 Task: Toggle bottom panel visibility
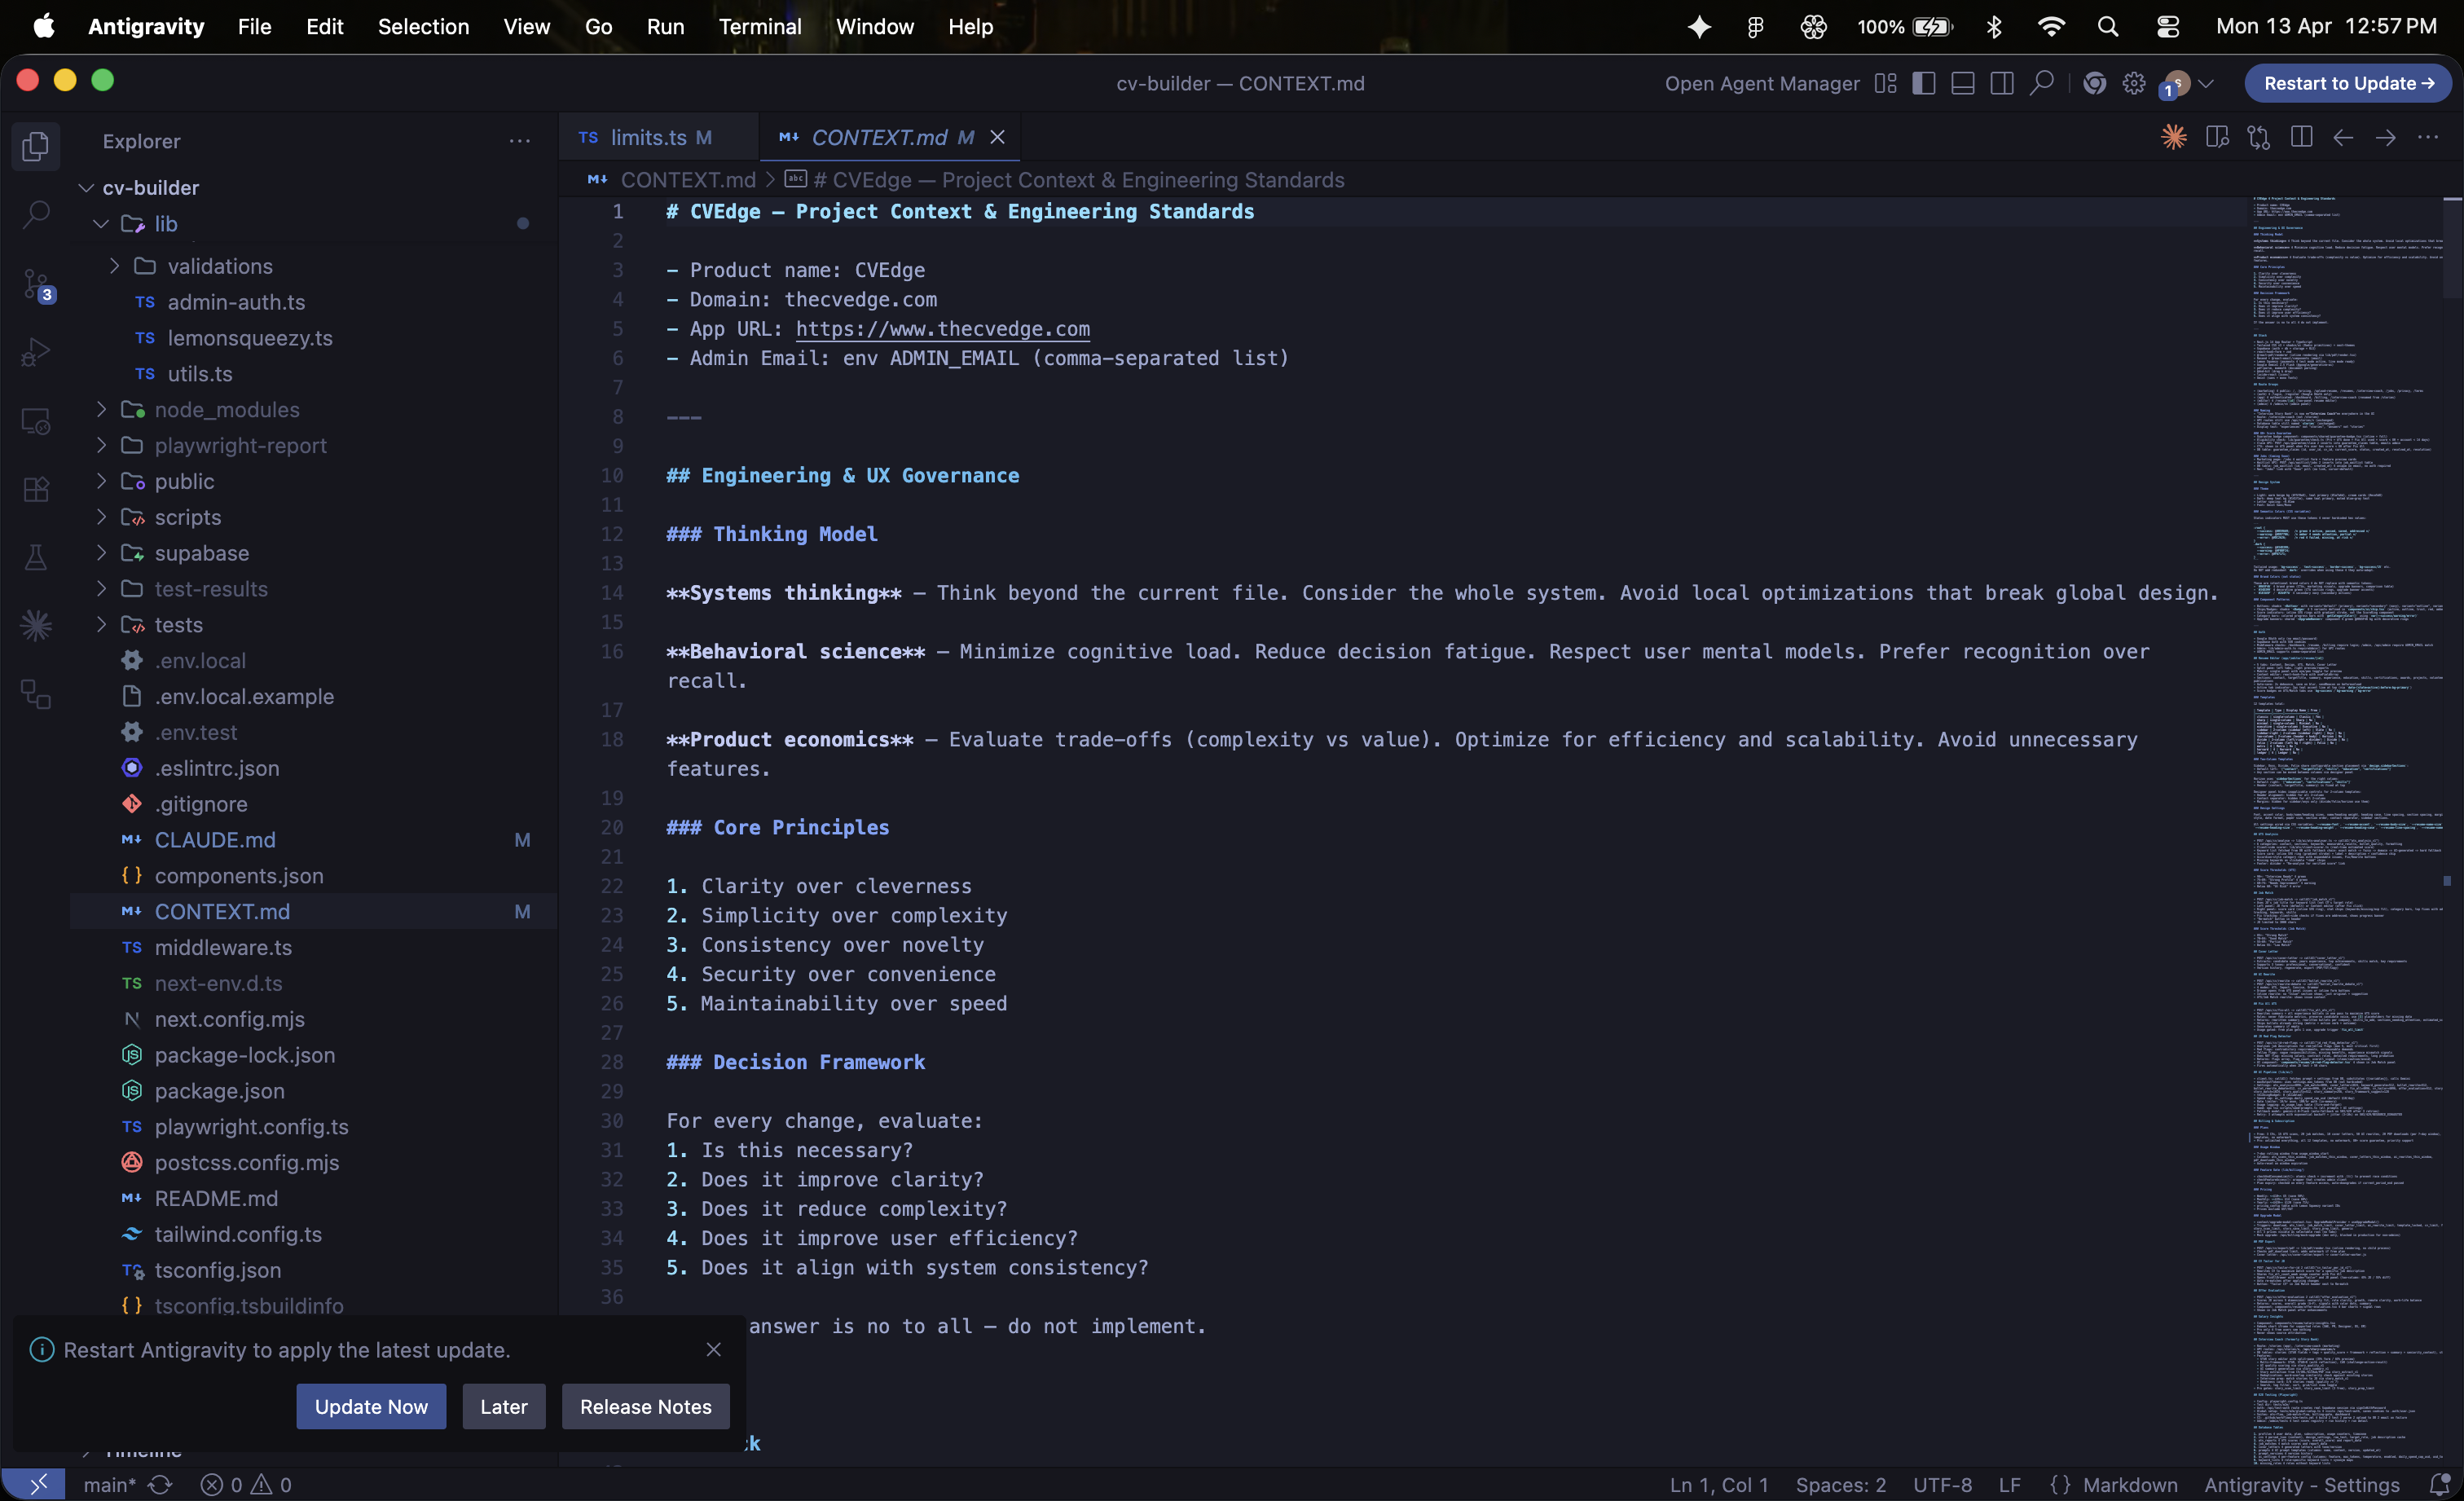coord(1963,83)
